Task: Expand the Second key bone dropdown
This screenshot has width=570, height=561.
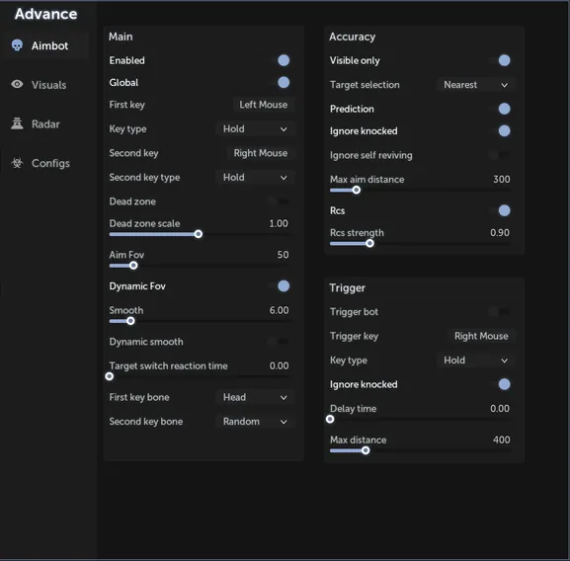Action: click(x=255, y=422)
